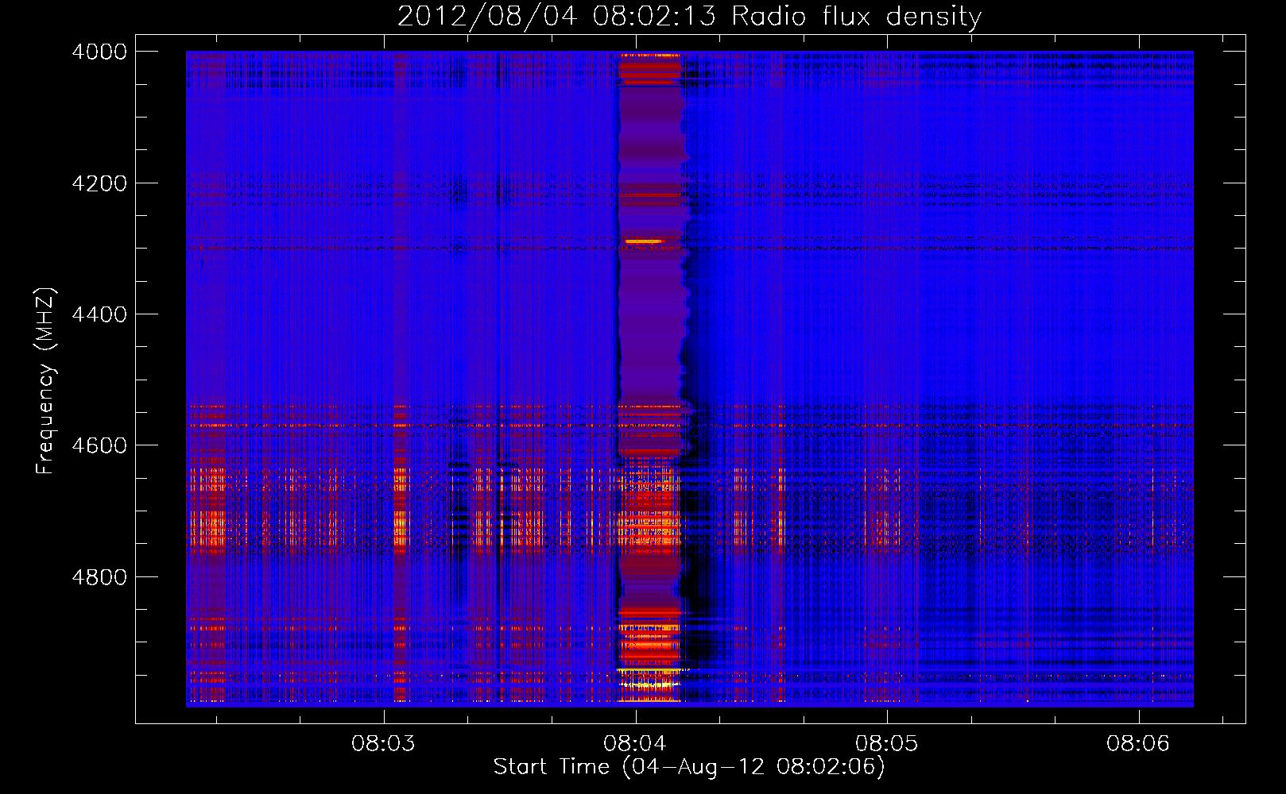Click the 4600 frequency tick label
Screen dimensions: 1286x794
click(99, 445)
